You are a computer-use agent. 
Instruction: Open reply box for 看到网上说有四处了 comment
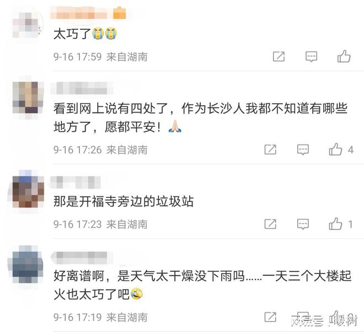click(x=303, y=149)
